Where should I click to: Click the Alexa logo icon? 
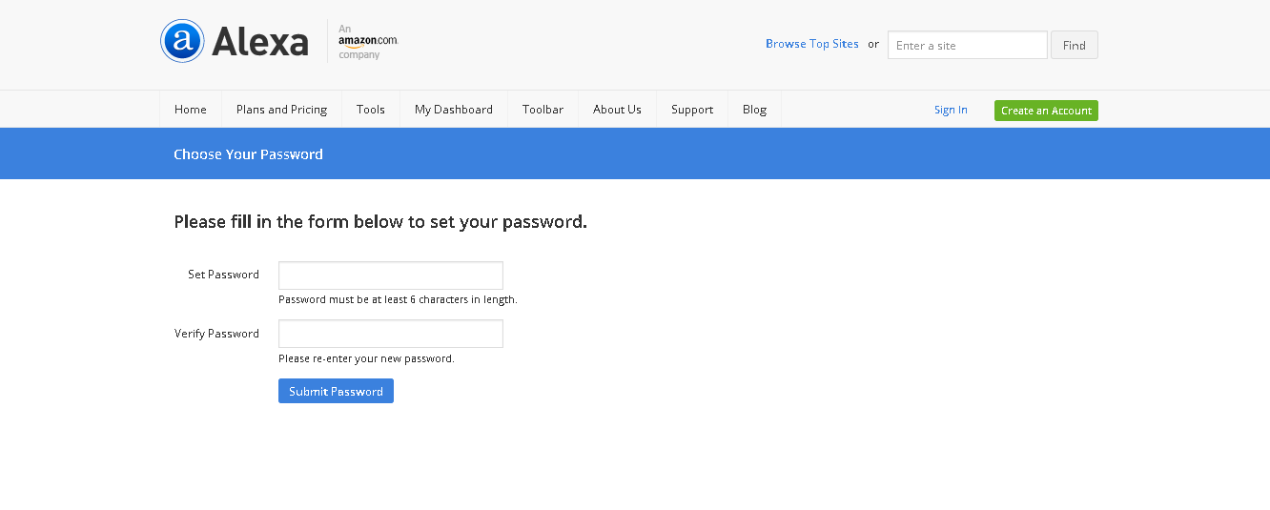tap(182, 41)
